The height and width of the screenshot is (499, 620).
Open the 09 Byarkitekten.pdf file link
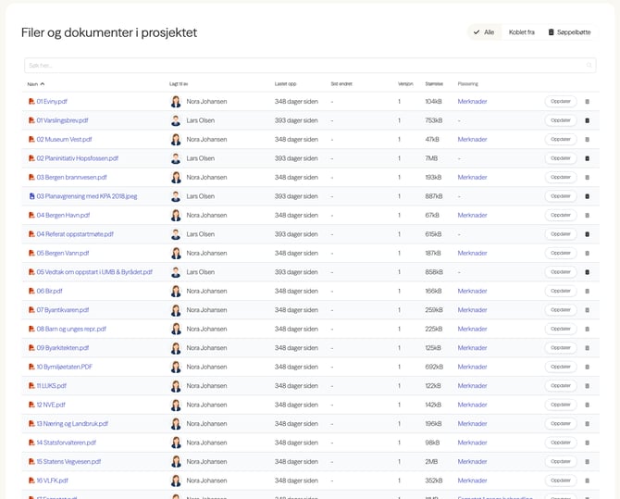[x=63, y=348]
